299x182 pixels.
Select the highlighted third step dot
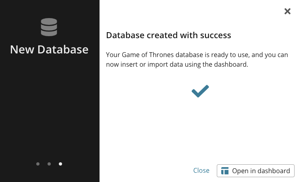[x=60, y=164]
